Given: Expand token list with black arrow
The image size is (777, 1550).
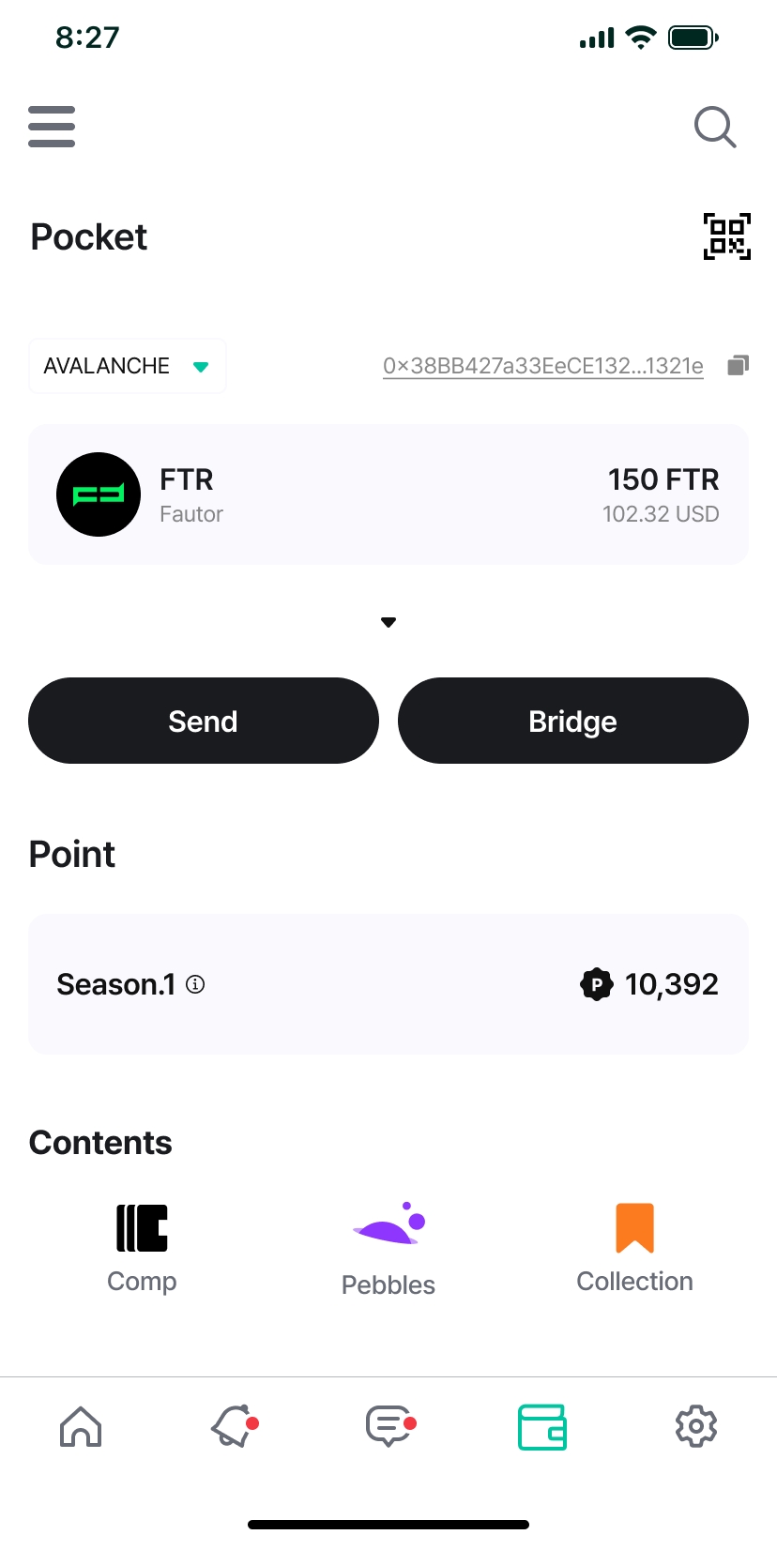Looking at the screenshot, I should click(388, 622).
